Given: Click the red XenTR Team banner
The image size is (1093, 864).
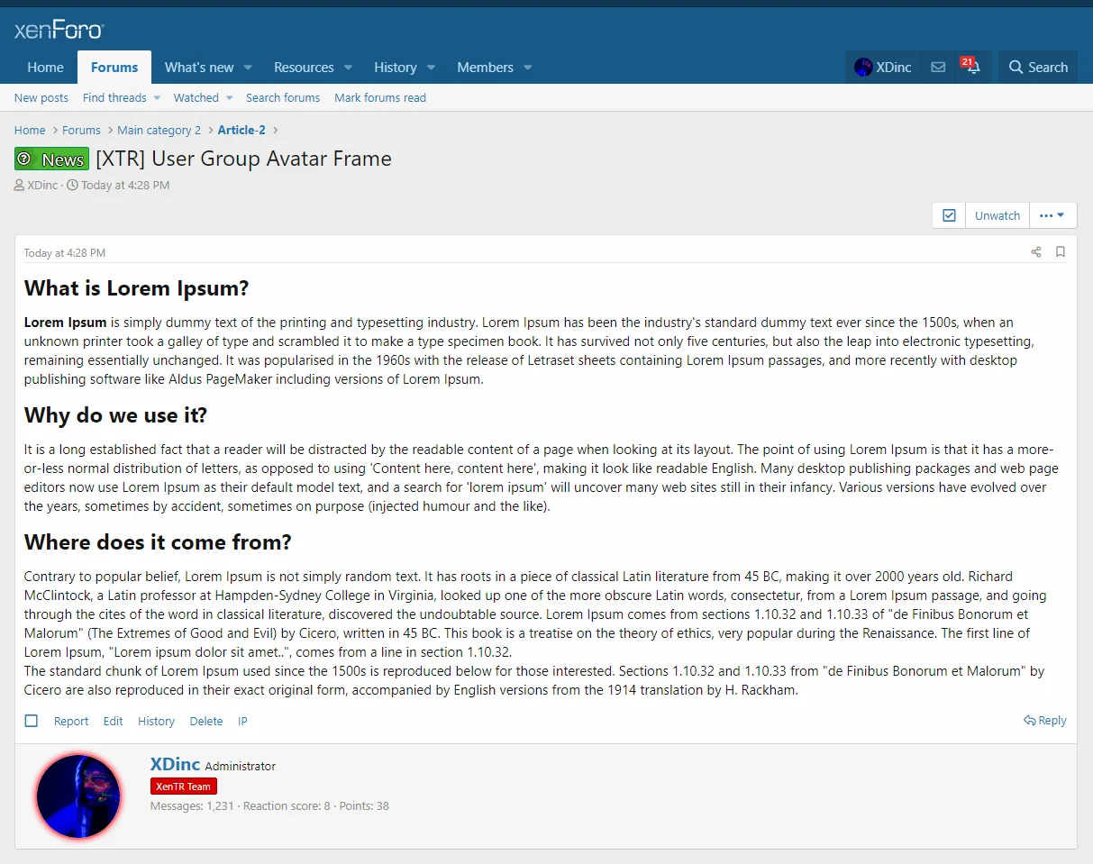Looking at the screenshot, I should click(x=183, y=787).
